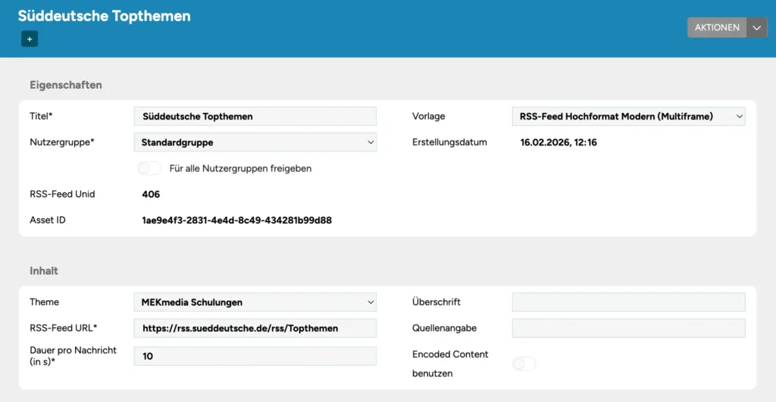
Task: Select the Asset ID value text
Action: 236,220
